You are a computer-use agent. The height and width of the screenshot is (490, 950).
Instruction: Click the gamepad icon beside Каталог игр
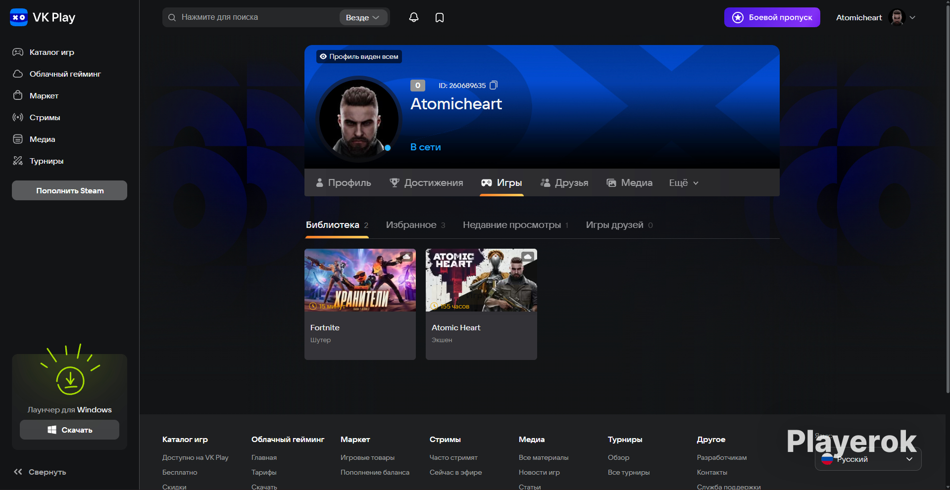click(18, 52)
